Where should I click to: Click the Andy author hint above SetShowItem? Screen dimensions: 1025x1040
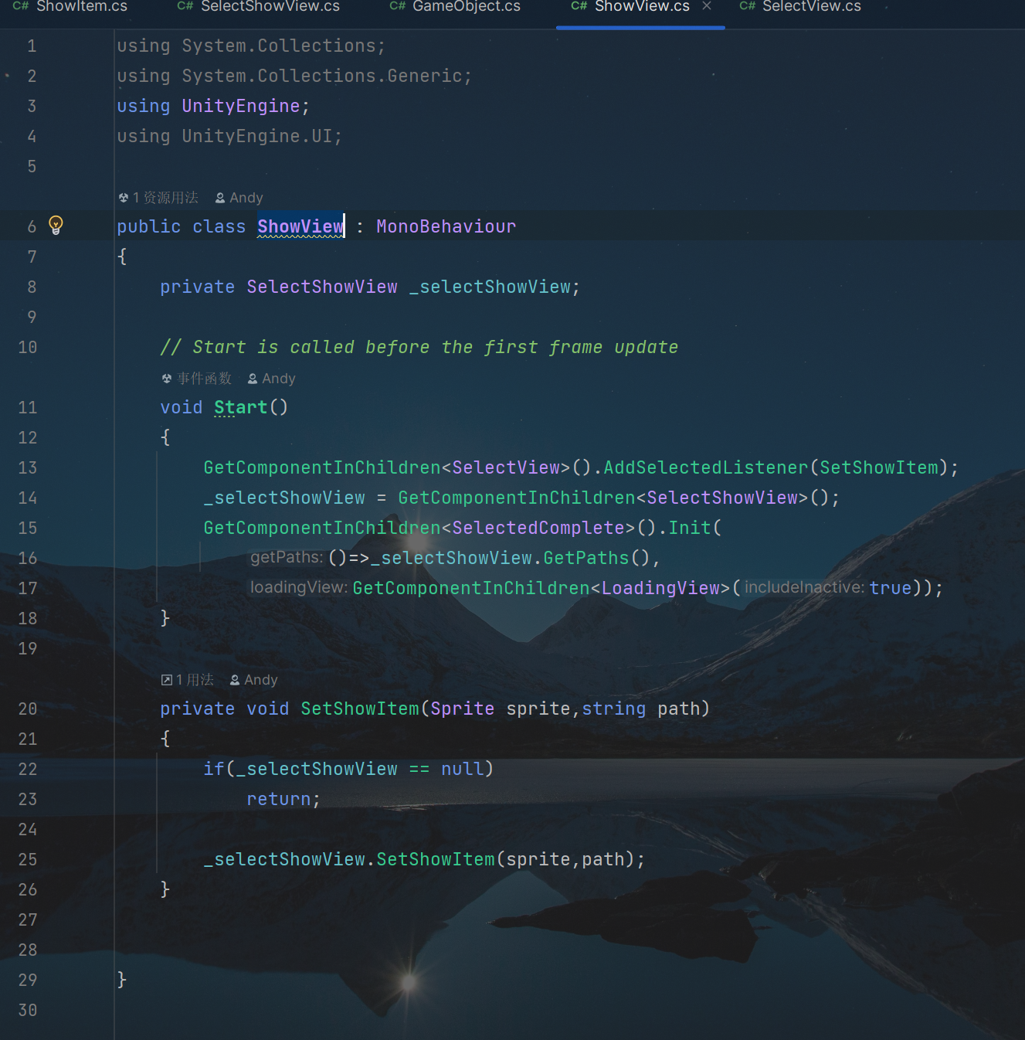click(254, 680)
